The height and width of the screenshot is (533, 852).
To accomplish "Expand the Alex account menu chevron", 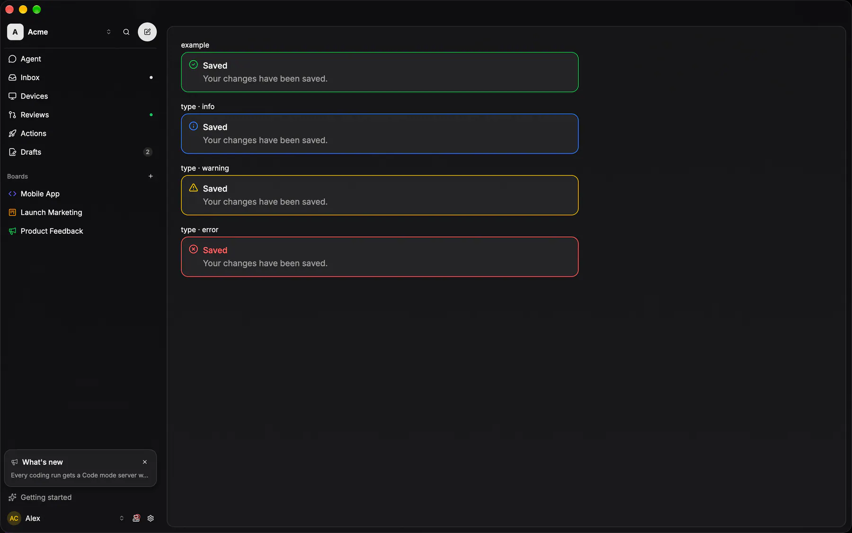I will 122,518.
